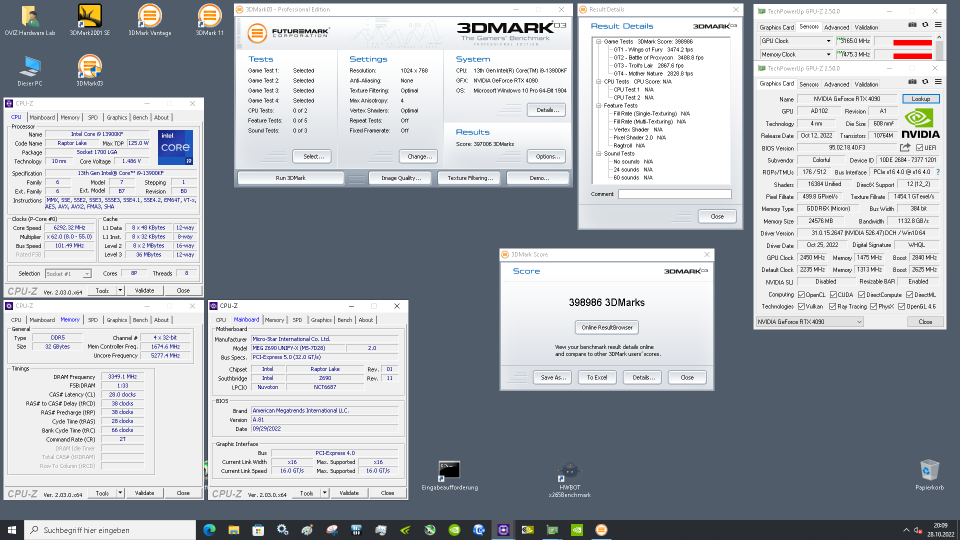Open Advanced tab in lower GPU-Z window
Viewport: 960px width, 540px height.
coord(836,84)
